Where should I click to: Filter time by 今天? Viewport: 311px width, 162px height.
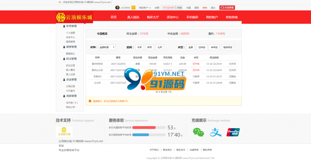click(x=139, y=47)
